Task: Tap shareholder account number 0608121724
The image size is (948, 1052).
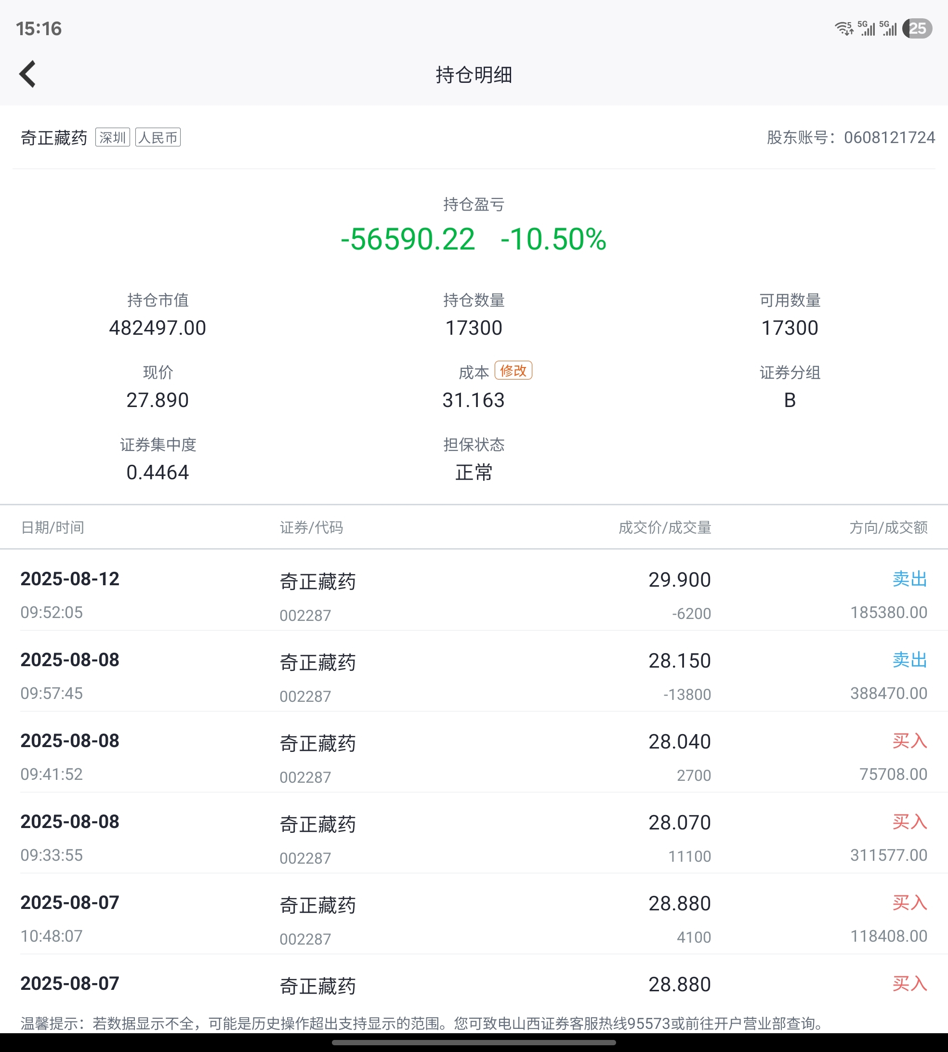Action: pos(889,137)
